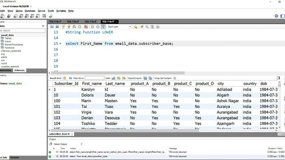Save the SQL script with floppy icon

pyautogui.click(x=57, y=27)
